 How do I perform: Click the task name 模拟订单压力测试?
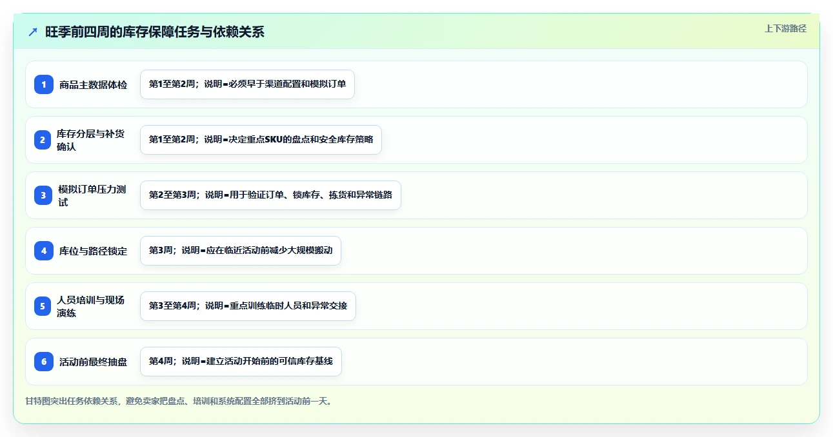(x=92, y=195)
